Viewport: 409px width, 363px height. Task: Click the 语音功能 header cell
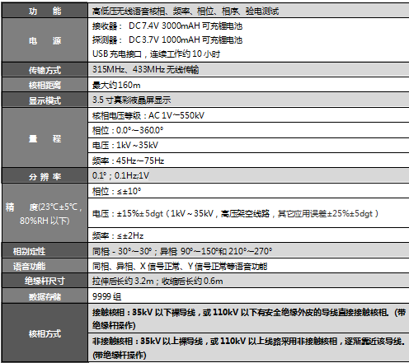[45, 266]
